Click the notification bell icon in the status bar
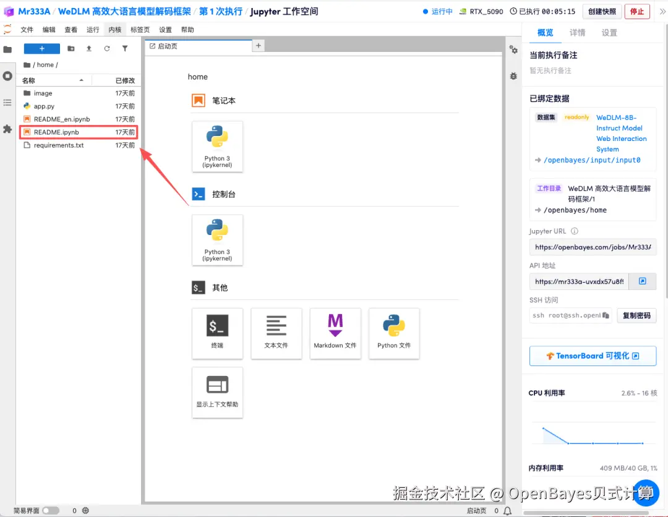The width and height of the screenshot is (668, 517). pos(507,511)
